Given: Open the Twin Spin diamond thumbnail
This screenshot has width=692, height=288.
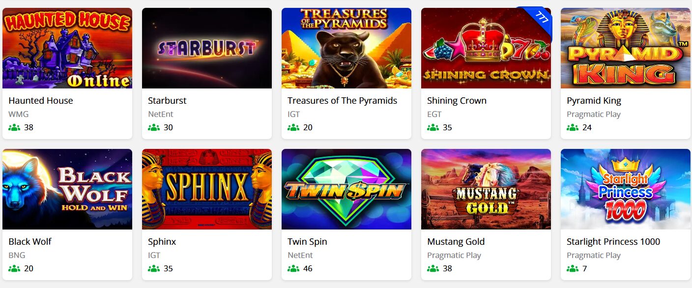Looking at the screenshot, I should 346,189.
